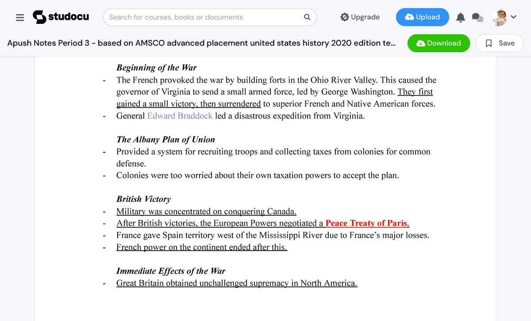Click the Upgrade label

pos(365,17)
